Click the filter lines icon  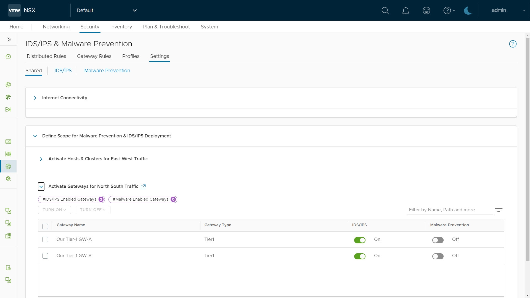499,210
